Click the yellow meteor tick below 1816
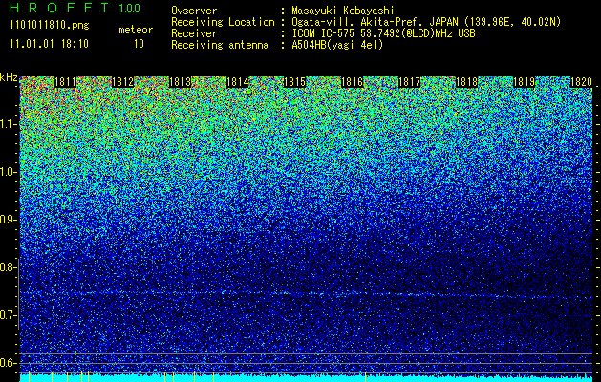This screenshot has height=382, width=601. click(x=365, y=377)
